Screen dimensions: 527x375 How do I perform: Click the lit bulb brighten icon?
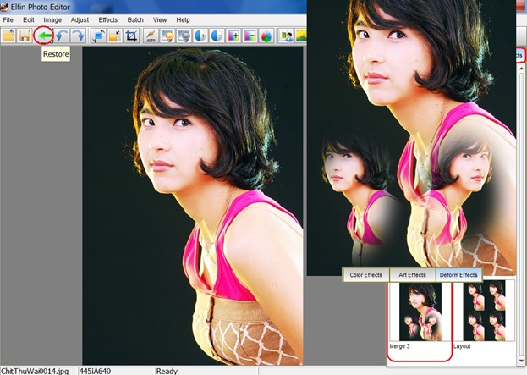[x=167, y=36]
